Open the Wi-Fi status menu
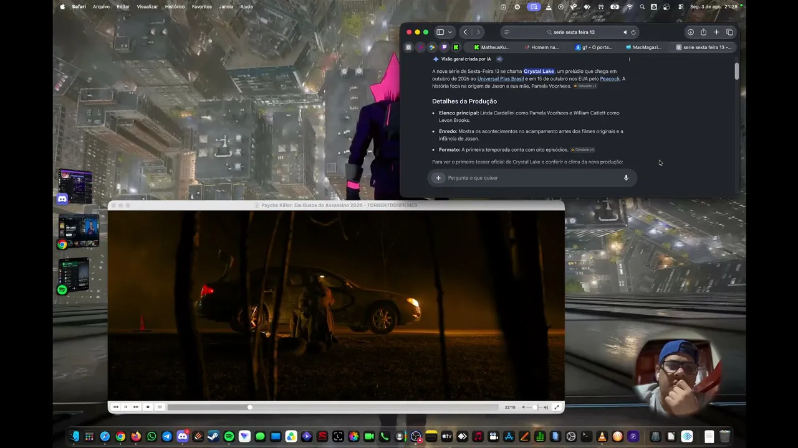The width and height of the screenshot is (798, 448). [x=630, y=6]
